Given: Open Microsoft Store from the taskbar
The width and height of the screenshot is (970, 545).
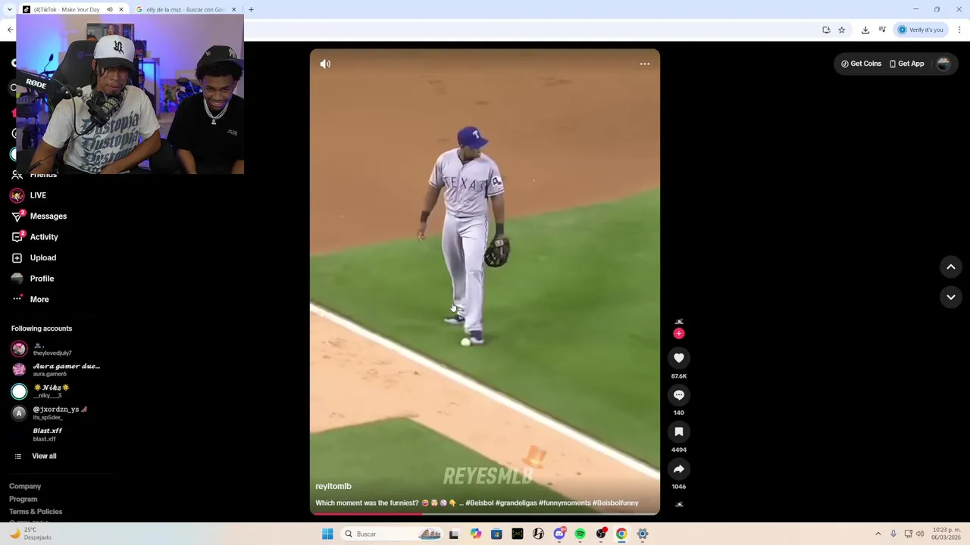Looking at the screenshot, I should tap(496, 534).
